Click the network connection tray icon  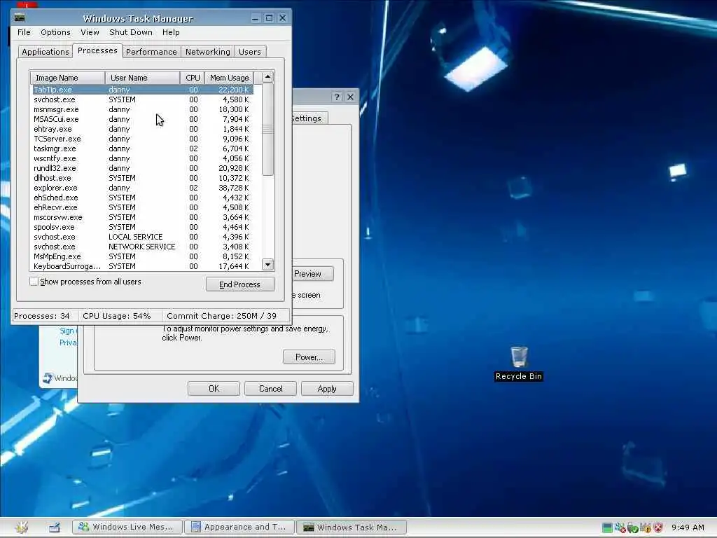point(620,527)
